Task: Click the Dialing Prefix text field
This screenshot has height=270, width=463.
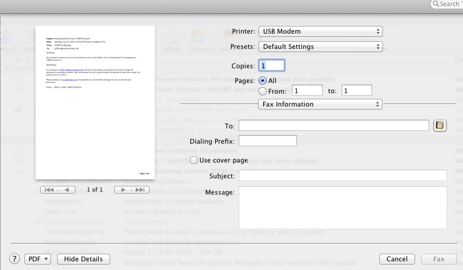Action: click(x=267, y=141)
